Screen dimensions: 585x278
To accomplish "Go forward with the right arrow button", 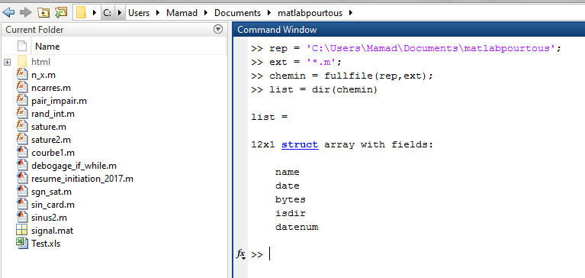I will pyautogui.click(x=25, y=13).
